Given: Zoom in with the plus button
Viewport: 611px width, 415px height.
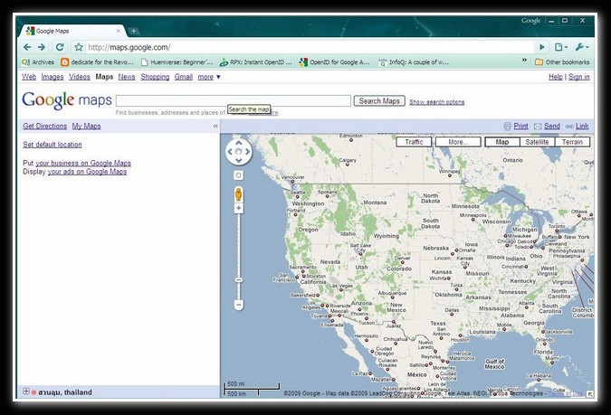Looking at the screenshot, I should (238, 208).
